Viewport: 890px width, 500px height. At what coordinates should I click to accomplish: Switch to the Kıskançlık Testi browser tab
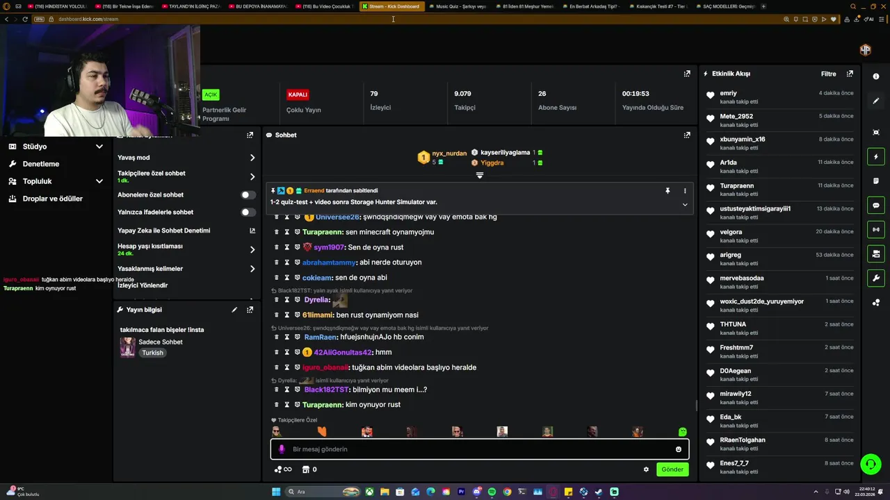pyautogui.click(x=658, y=6)
